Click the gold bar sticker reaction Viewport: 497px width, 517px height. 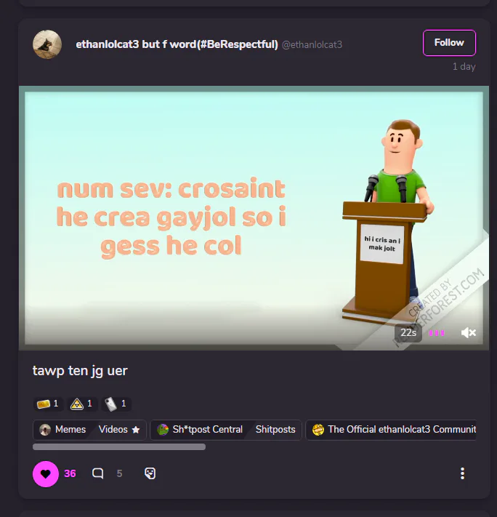(x=48, y=404)
